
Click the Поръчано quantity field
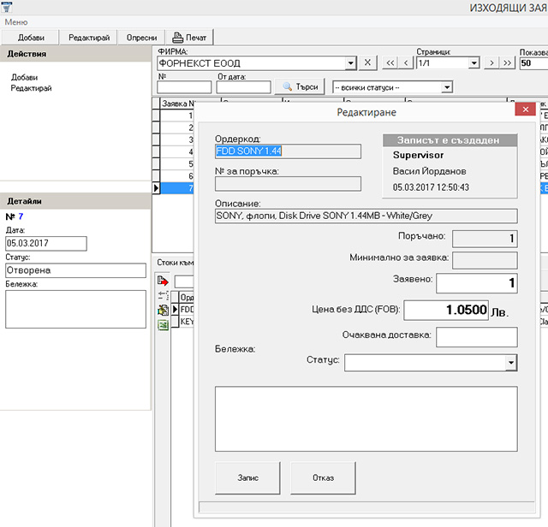click(x=485, y=239)
